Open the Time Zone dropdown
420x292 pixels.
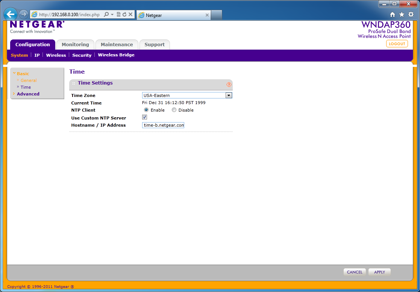tap(187, 95)
